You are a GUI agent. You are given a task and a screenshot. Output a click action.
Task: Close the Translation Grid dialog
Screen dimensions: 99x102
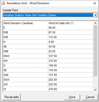[95, 3]
